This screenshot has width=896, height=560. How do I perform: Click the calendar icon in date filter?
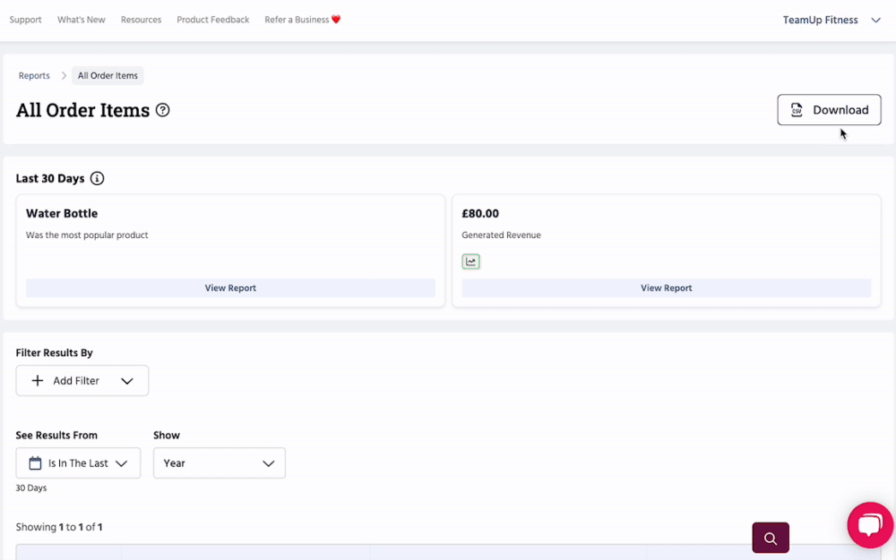click(36, 463)
